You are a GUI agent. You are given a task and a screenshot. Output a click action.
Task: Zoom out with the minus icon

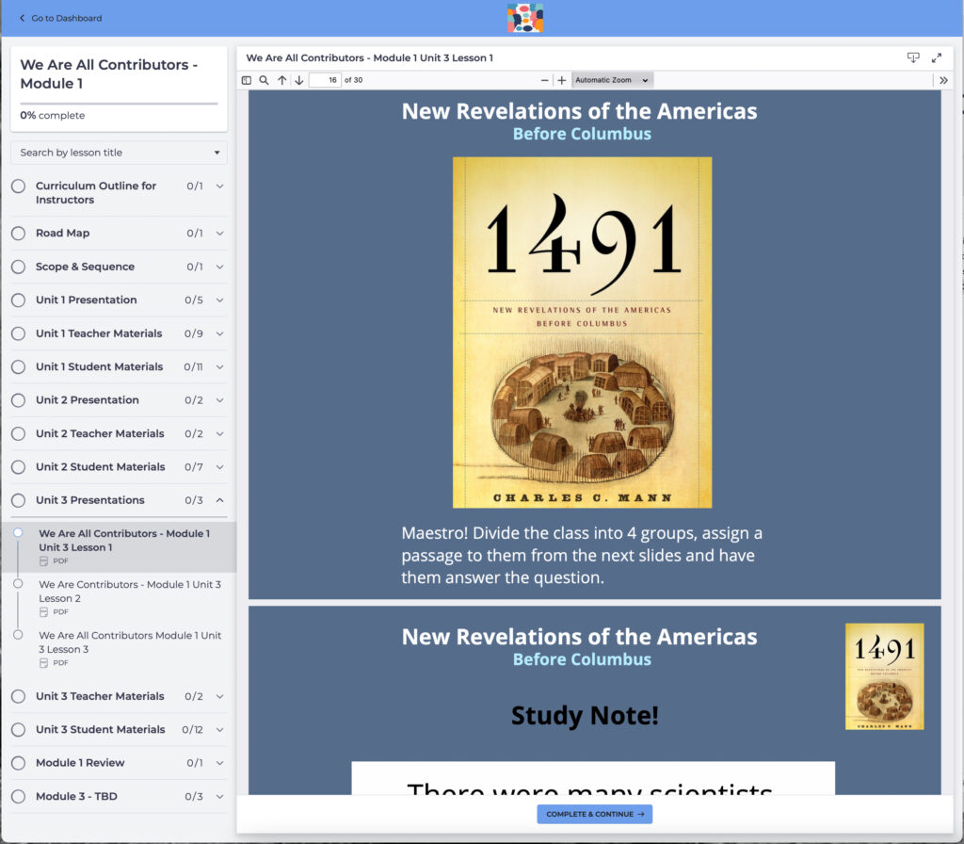(x=544, y=81)
